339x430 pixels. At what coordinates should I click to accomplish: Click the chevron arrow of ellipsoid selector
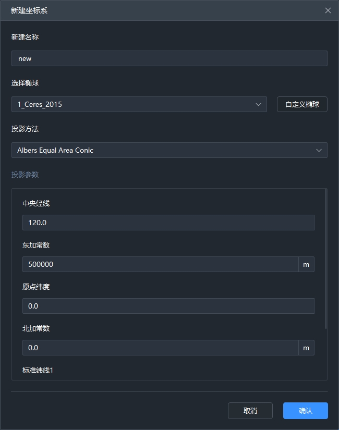pyautogui.click(x=259, y=104)
